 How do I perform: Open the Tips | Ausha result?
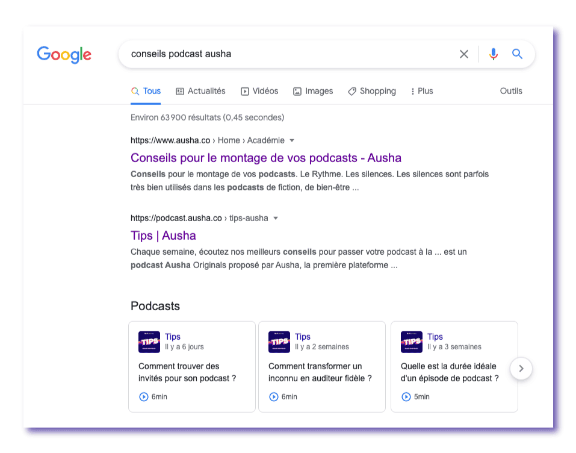[x=163, y=236]
